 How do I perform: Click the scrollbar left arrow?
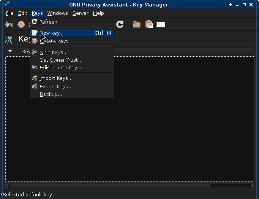[x=6, y=186]
